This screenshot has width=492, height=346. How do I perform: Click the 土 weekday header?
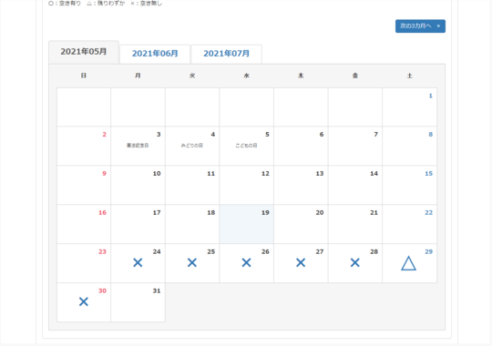click(409, 76)
